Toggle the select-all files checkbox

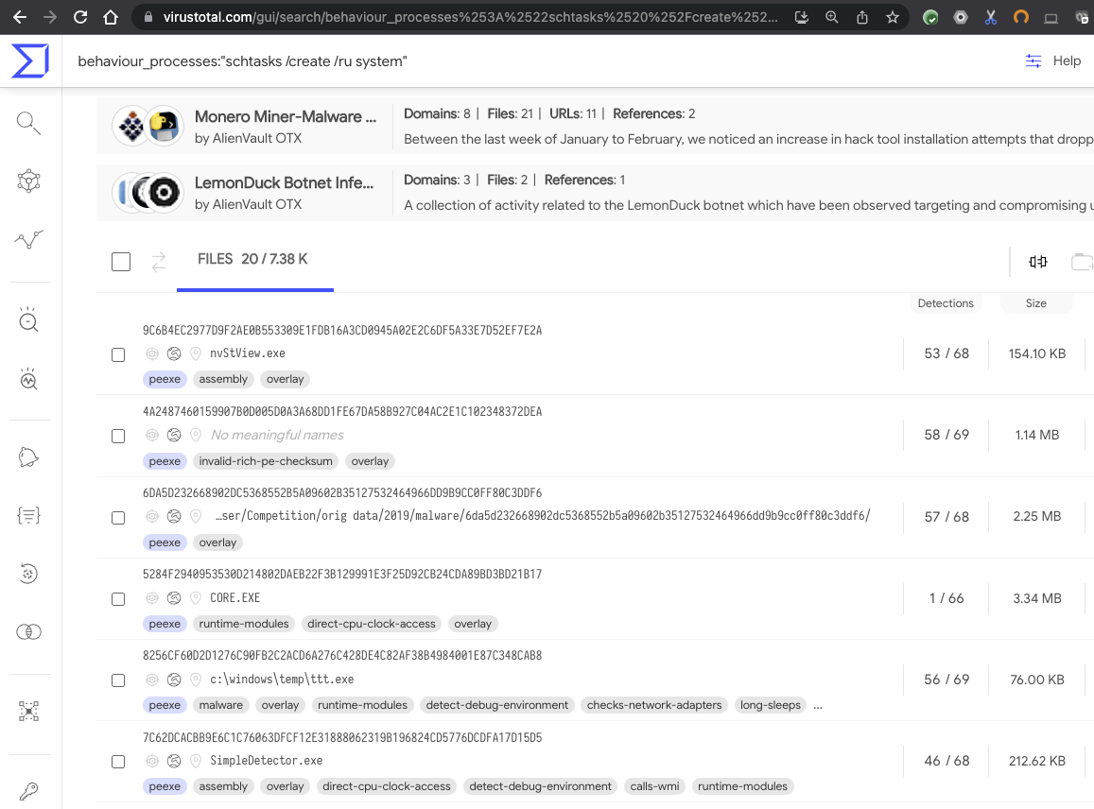[x=121, y=262]
